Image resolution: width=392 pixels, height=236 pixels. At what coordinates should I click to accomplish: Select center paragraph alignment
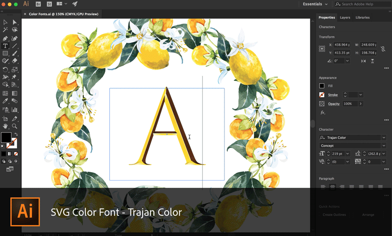[333, 186]
